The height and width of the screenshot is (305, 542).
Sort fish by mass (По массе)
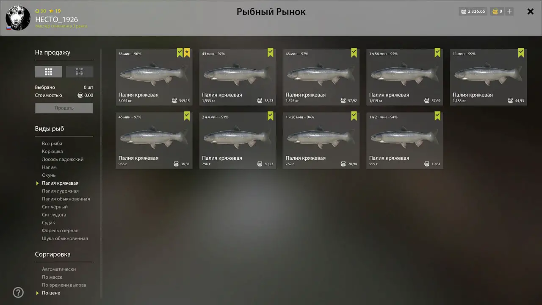(52, 277)
